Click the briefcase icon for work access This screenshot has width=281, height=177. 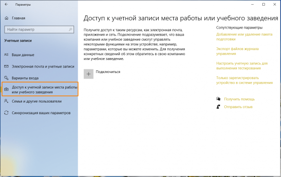tap(6, 89)
